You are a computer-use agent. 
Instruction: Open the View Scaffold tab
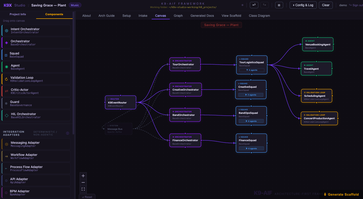pos(231,16)
